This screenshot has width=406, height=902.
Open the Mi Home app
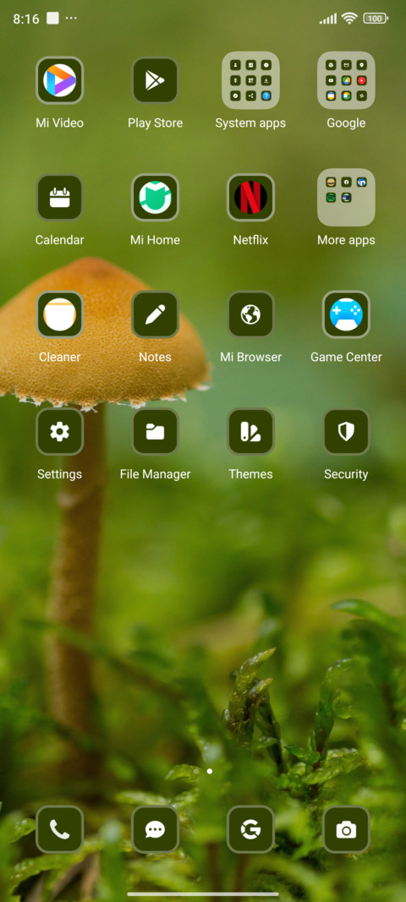tap(155, 197)
